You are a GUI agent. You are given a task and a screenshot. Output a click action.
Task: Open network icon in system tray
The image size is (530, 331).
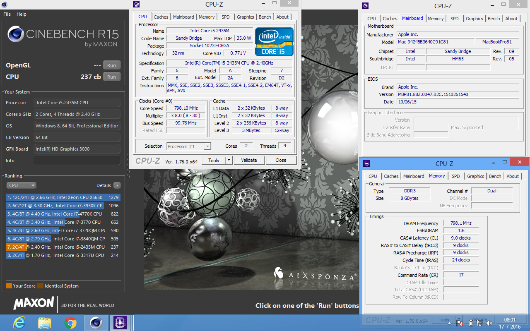coord(480,322)
